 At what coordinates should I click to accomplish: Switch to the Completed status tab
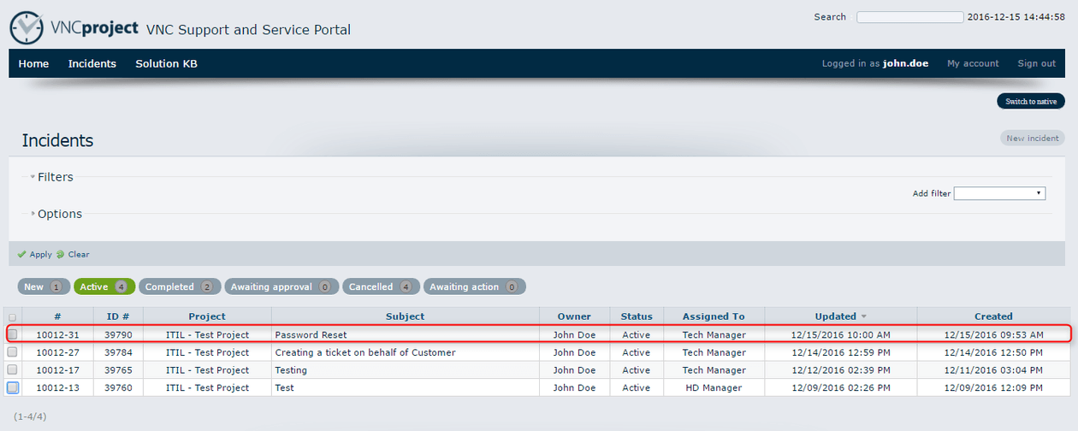(179, 287)
